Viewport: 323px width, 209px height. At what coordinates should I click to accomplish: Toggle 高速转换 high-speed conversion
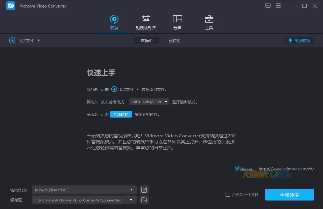(x=299, y=40)
